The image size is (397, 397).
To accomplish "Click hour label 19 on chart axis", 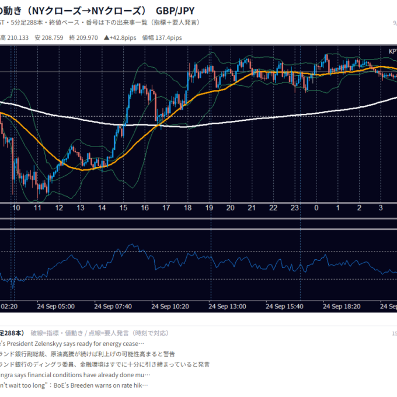I will (209, 208).
